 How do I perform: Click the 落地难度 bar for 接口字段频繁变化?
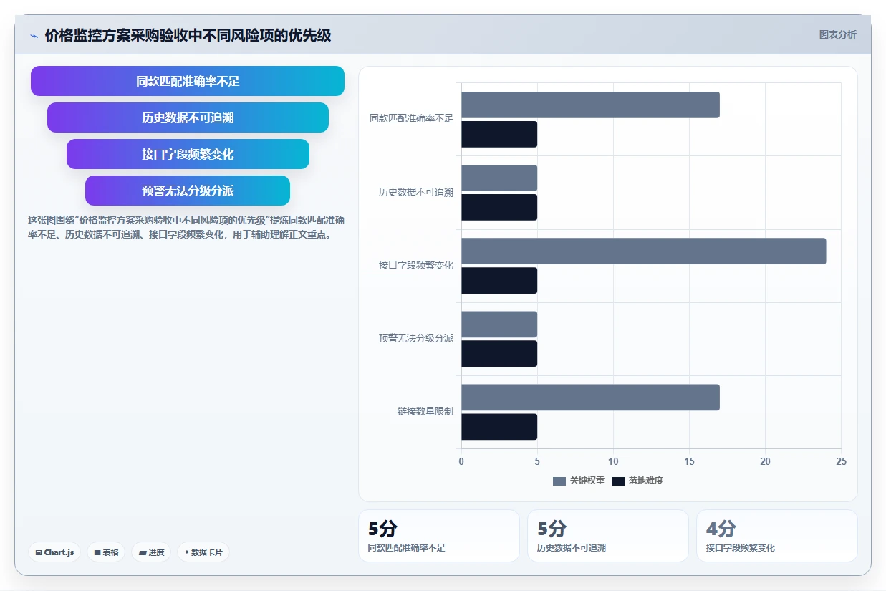click(499, 280)
